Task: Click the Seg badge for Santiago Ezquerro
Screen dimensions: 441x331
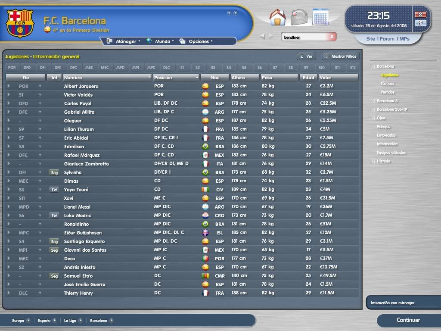Action: [x=54, y=241]
